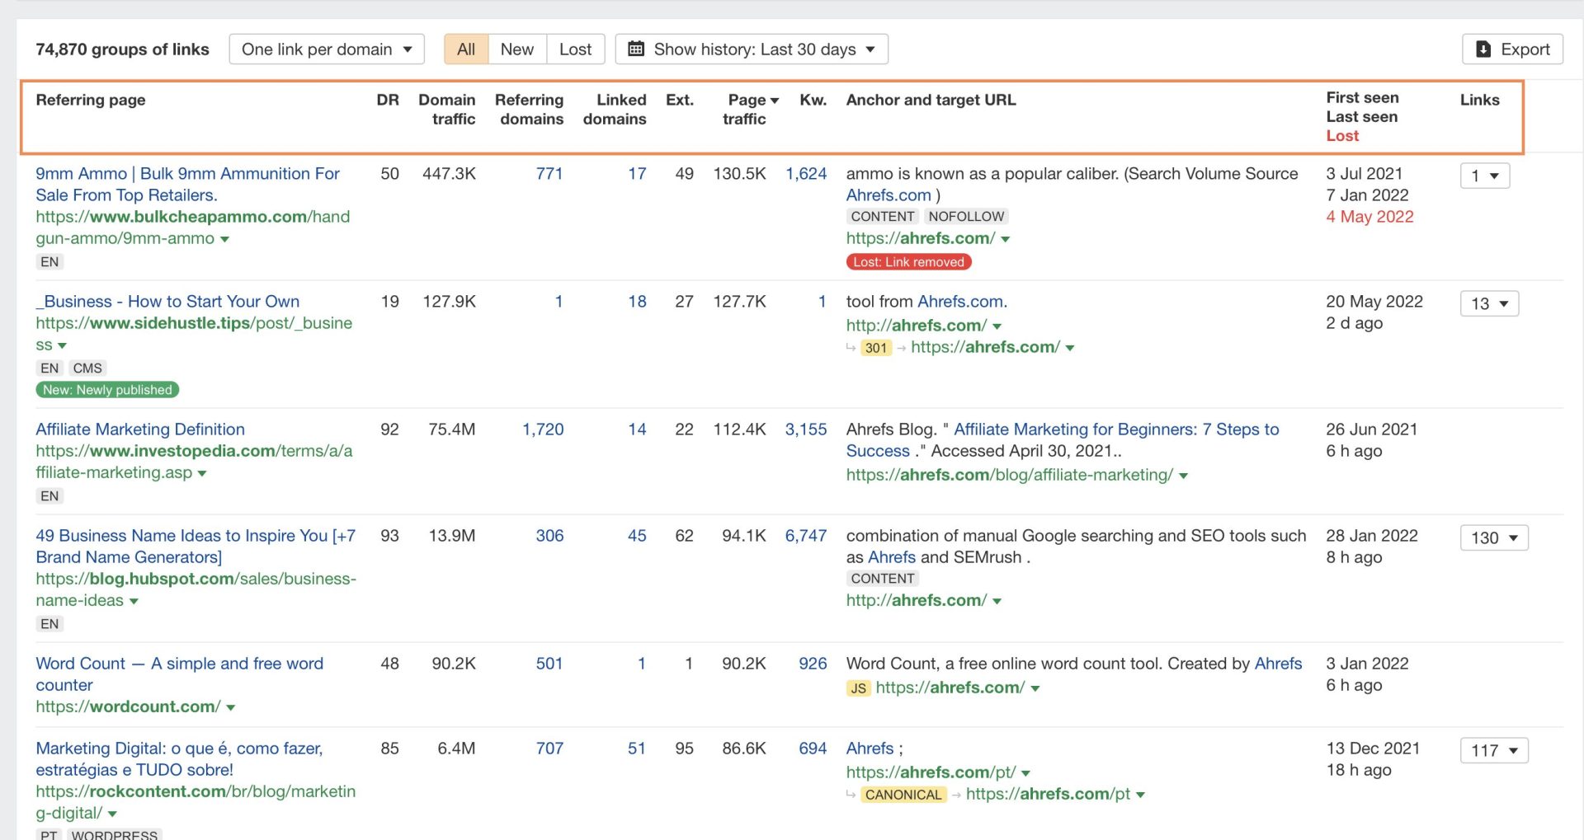Click the calendar icon in Show history

pos(636,49)
